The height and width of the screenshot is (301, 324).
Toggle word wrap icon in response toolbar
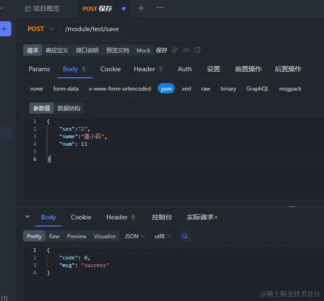pyautogui.click(x=185, y=236)
